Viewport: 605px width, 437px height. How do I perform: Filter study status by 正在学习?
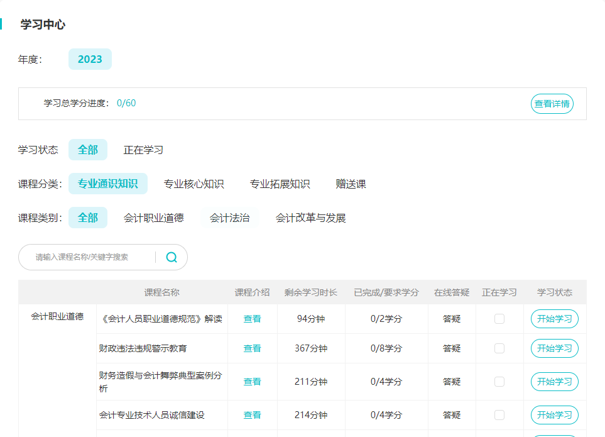point(143,150)
